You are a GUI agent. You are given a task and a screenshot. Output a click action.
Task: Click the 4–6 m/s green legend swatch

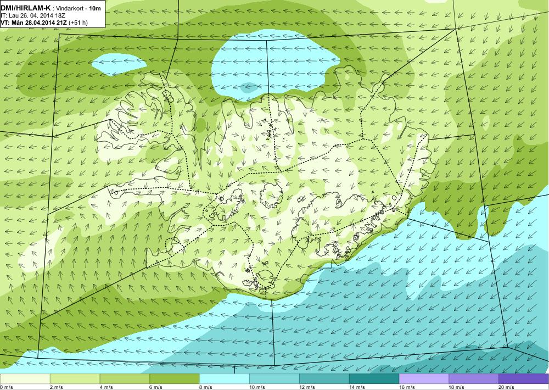click(125, 379)
